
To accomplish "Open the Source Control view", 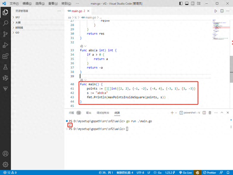I will tap(5, 34).
